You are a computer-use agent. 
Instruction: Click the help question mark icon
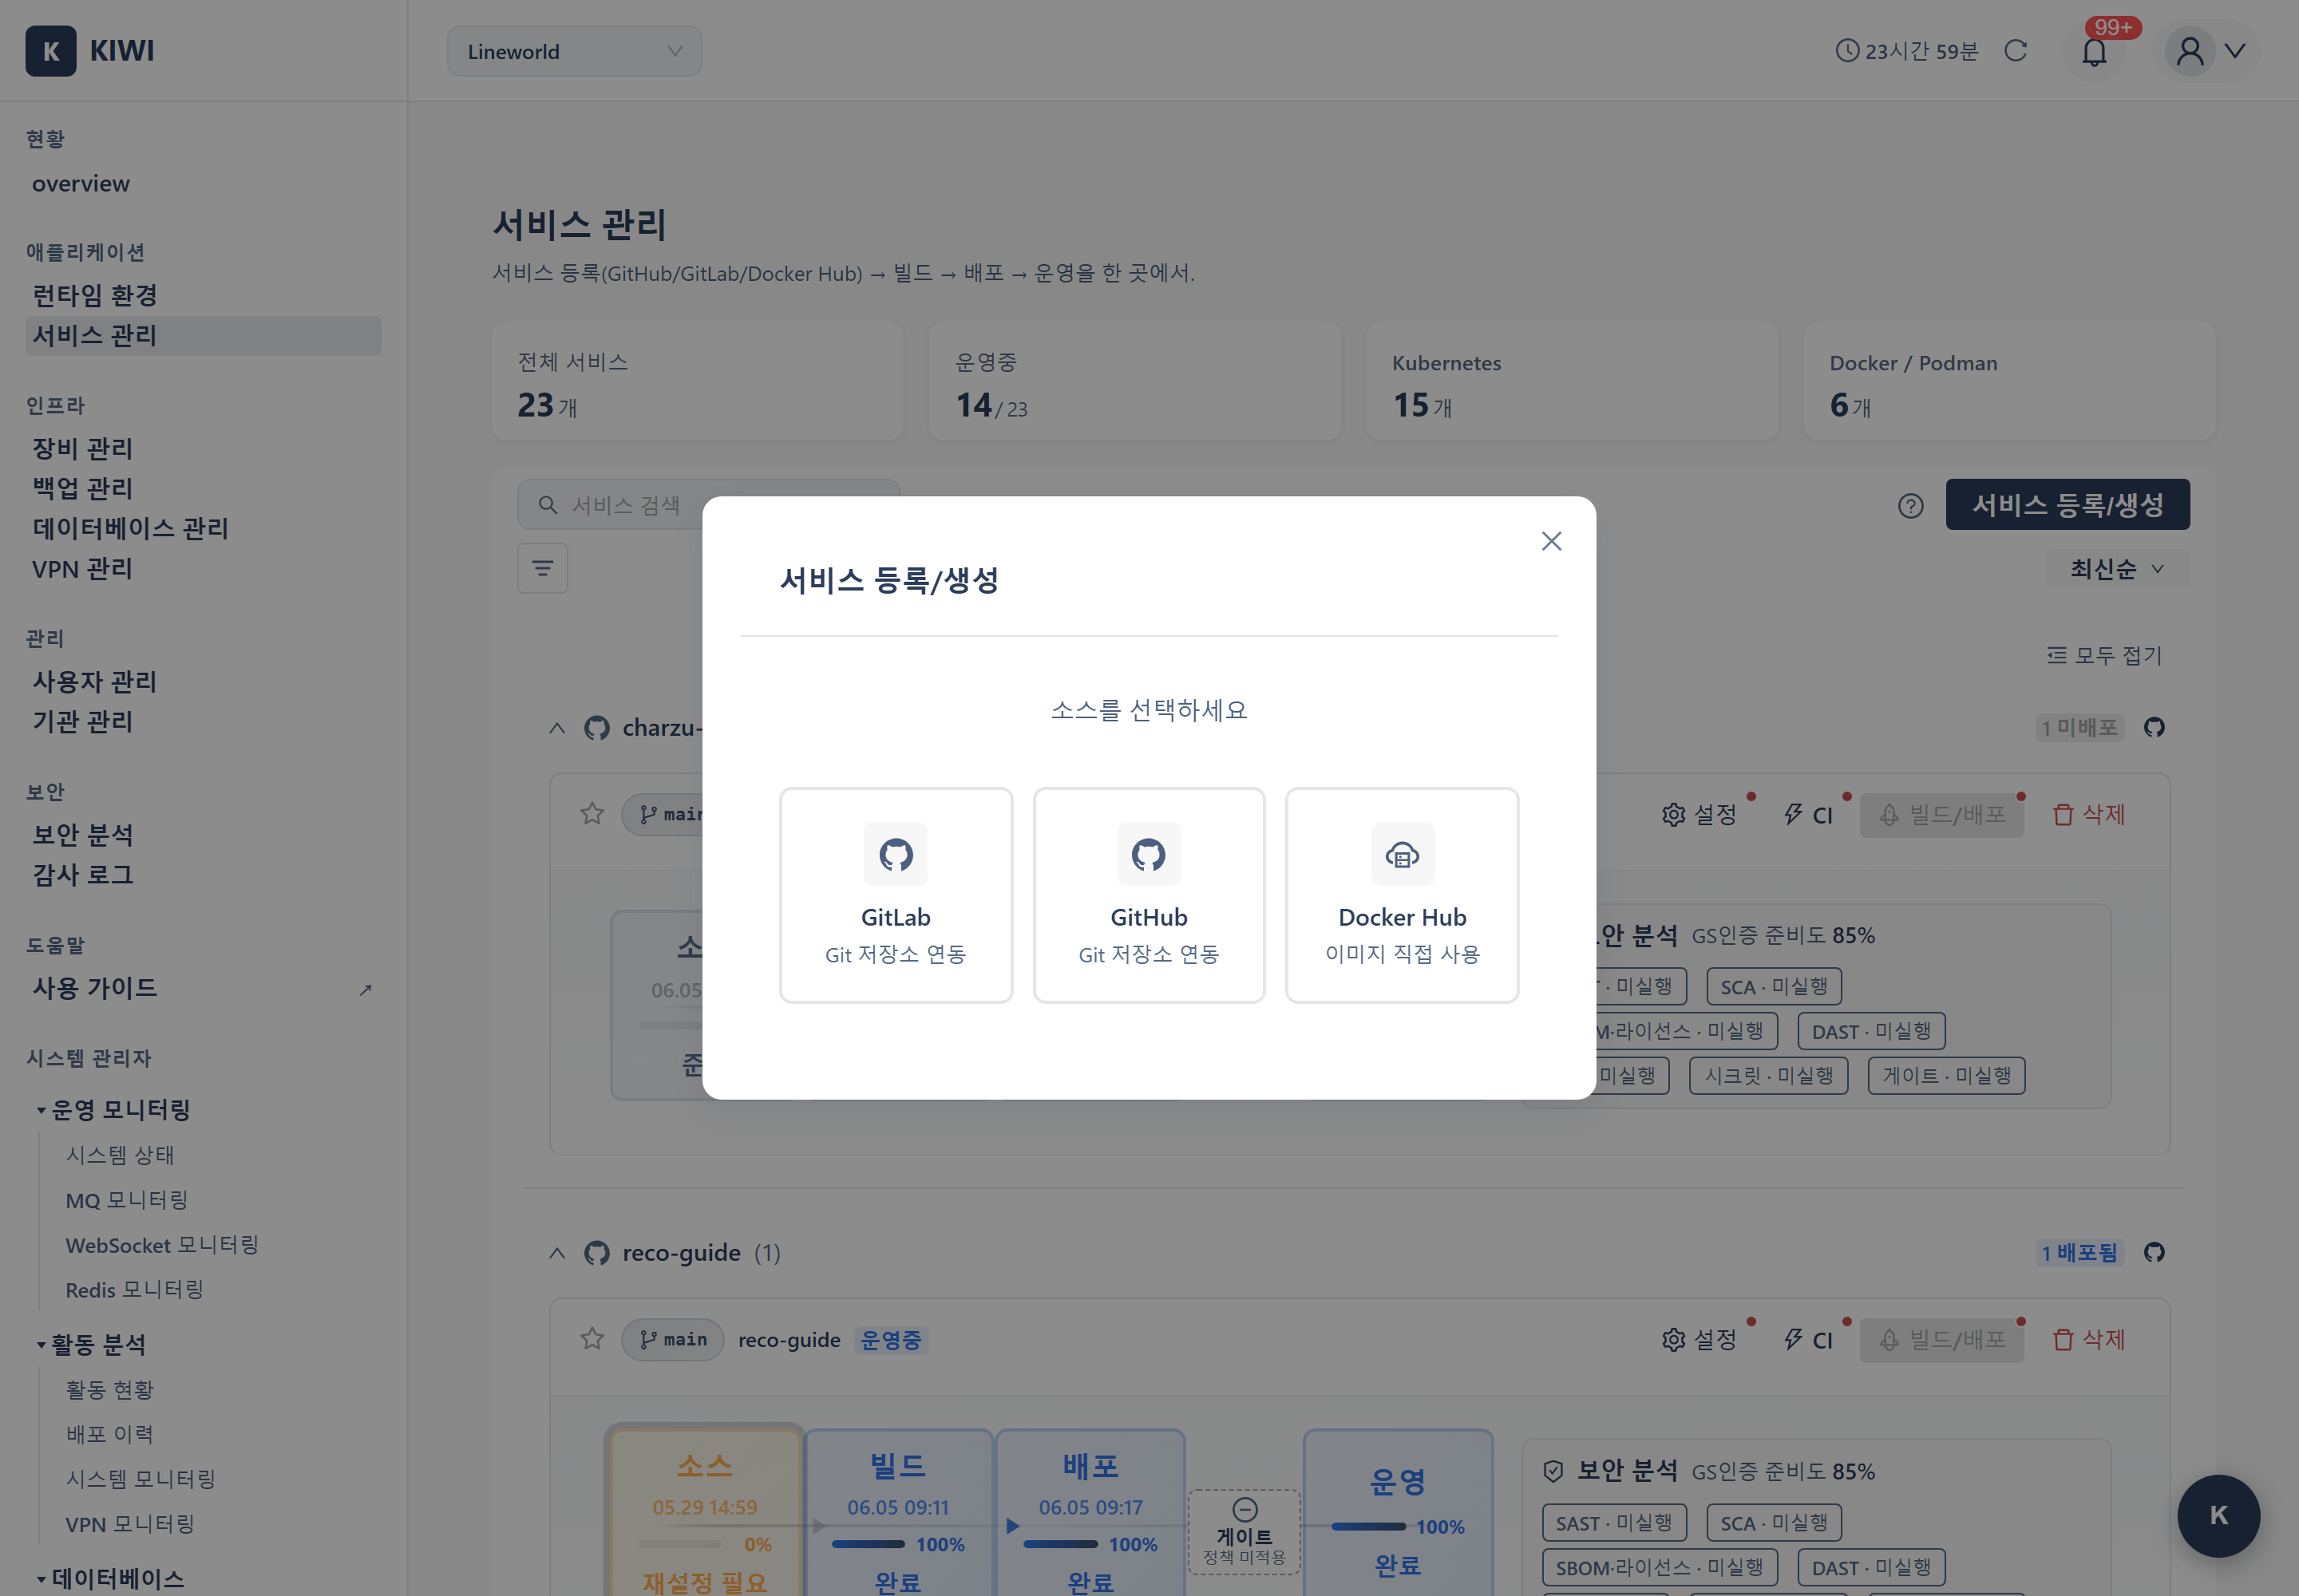pyautogui.click(x=1911, y=506)
